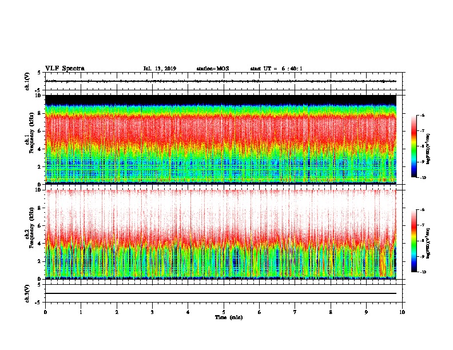The width and height of the screenshot is (453, 350).
Task: Click time axis tick label "6"
Action: [260, 312]
